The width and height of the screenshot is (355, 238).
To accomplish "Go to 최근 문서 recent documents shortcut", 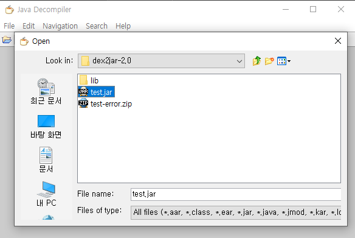I will [x=46, y=91].
